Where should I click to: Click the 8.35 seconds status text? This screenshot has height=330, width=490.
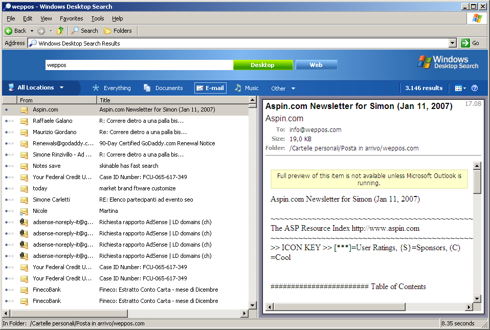458,323
